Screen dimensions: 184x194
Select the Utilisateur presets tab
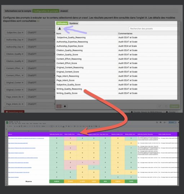pyautogui.click(x=62, y=23)
